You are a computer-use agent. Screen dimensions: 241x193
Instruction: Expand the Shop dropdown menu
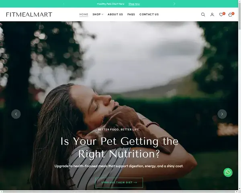pos(98,14)
